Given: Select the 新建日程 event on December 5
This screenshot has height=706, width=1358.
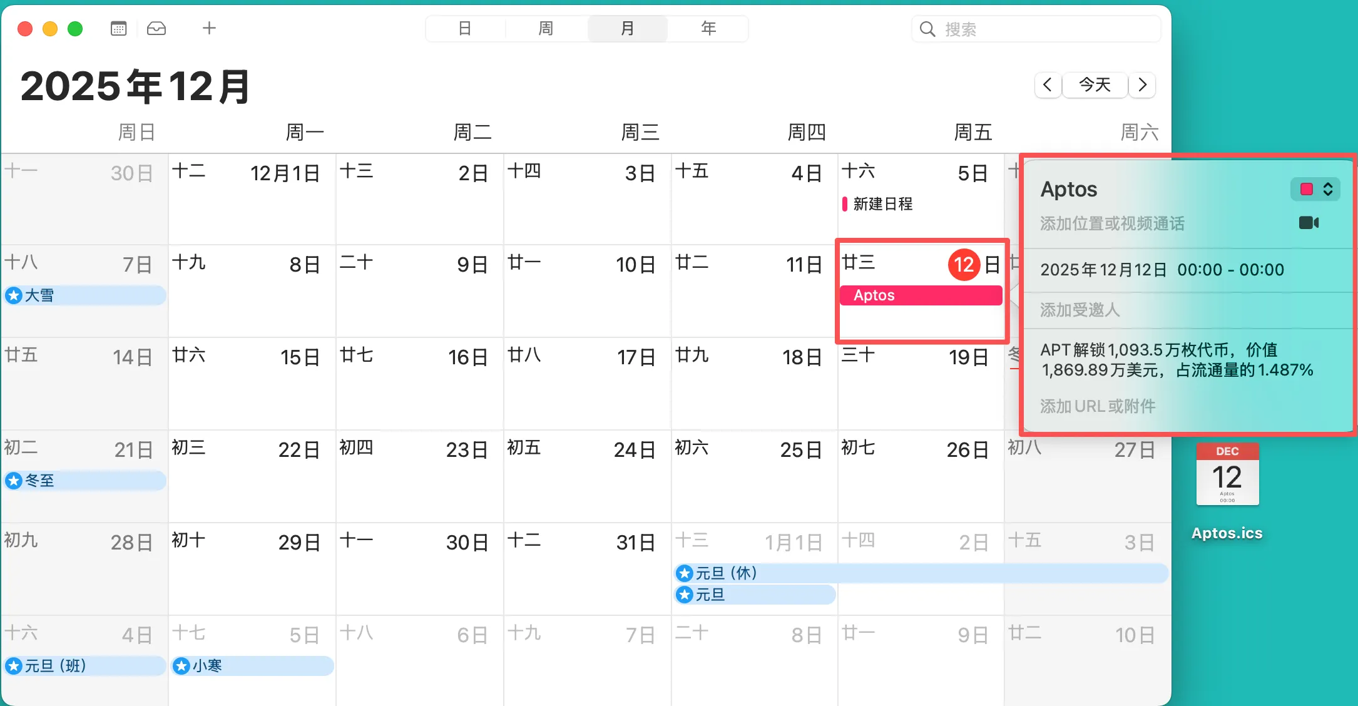Looking at the screenshot, I should click(x=882, y=204).
